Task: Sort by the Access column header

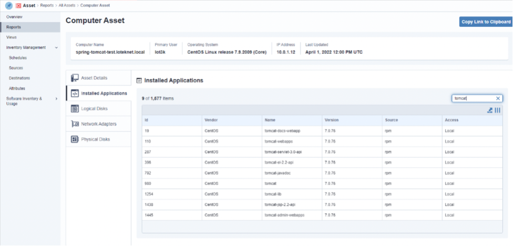Action: tap(473, 120)
